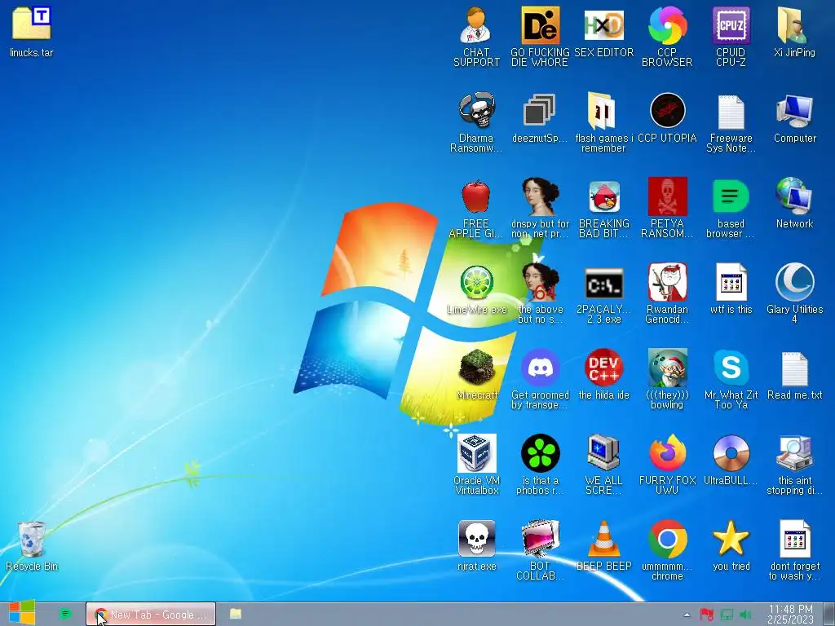Select the deeznutSp... desktop icon
Viewport: 835px width, 626px height.
pos(540,118)
